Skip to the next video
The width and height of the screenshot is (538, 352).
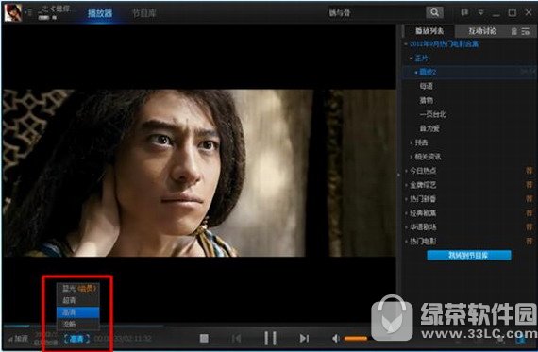(304, 339)
